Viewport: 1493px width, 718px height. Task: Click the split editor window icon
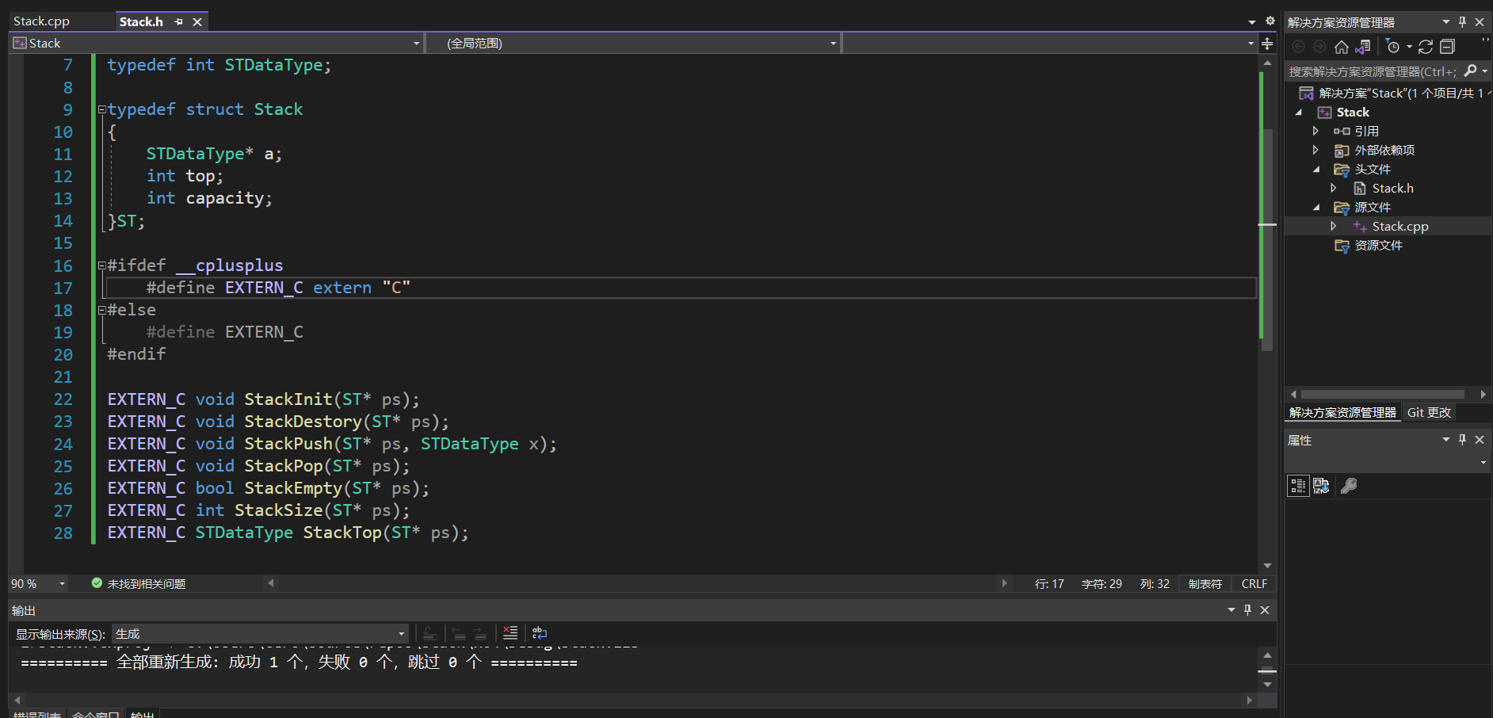pyautogui.click(x=1267, y=44)
